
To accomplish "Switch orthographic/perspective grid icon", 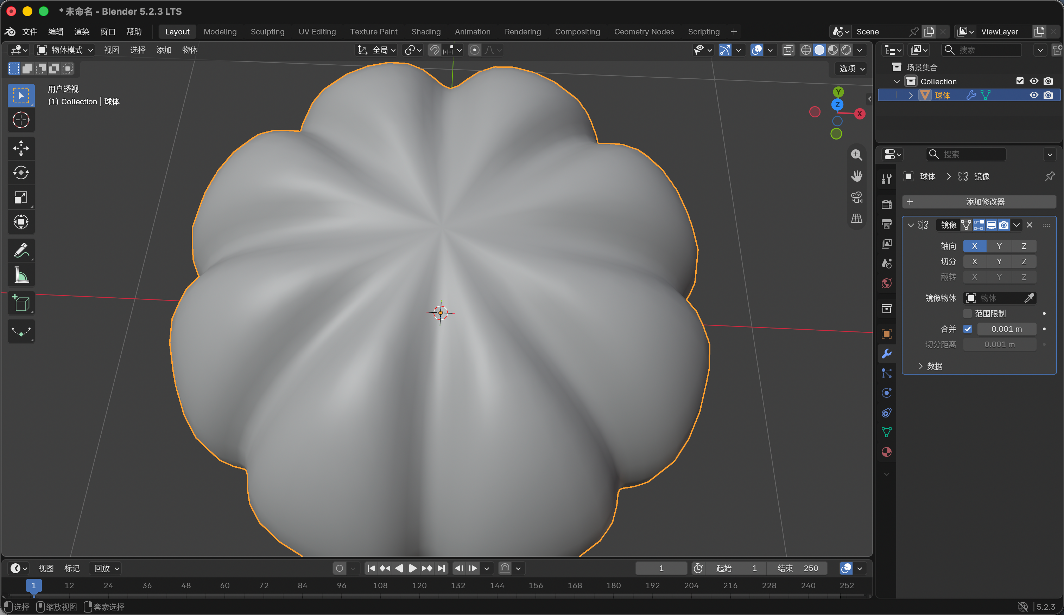I will (x=856, y=218).
